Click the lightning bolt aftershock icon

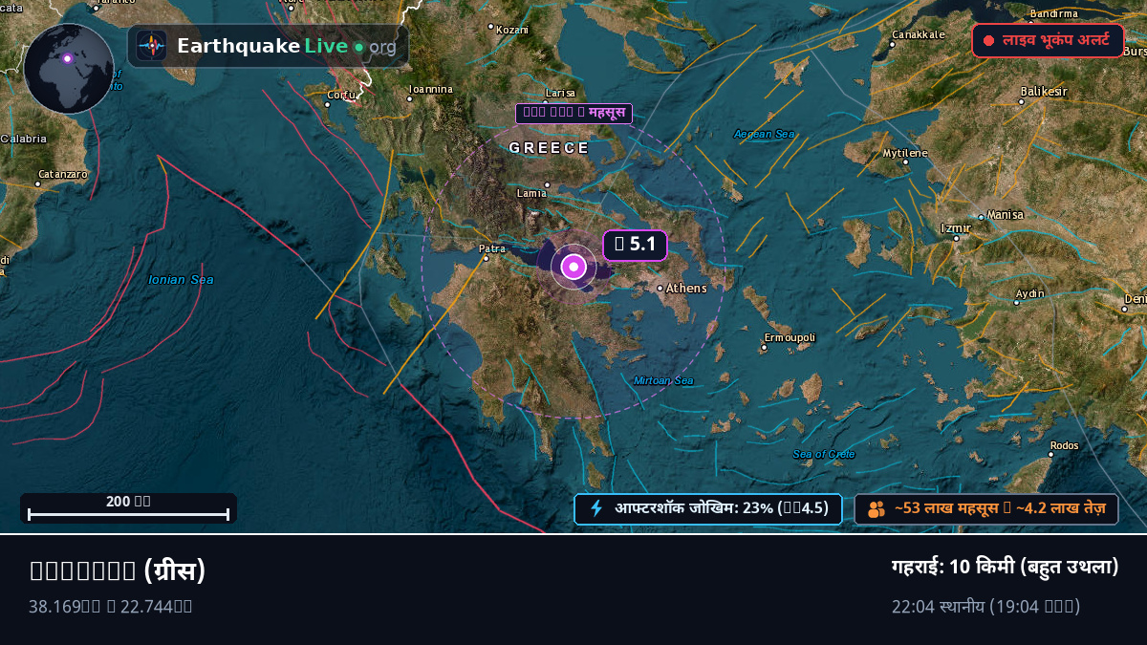pos(596,508)
